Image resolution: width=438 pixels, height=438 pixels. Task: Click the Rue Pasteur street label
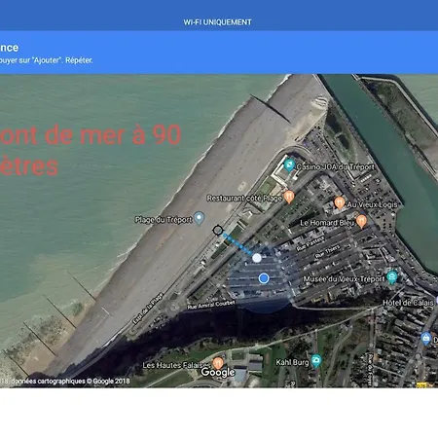tap(310, 243)
